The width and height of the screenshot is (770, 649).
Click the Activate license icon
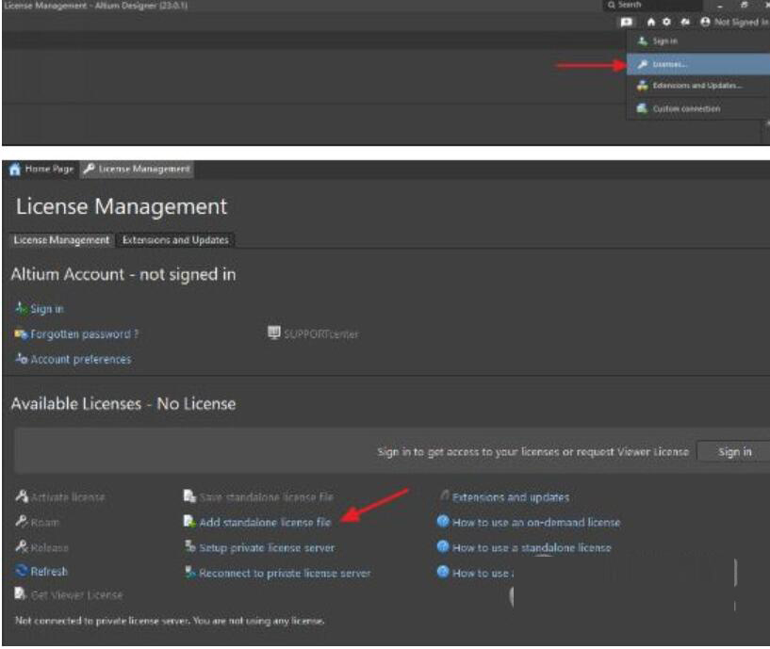(x=22, y=495)
